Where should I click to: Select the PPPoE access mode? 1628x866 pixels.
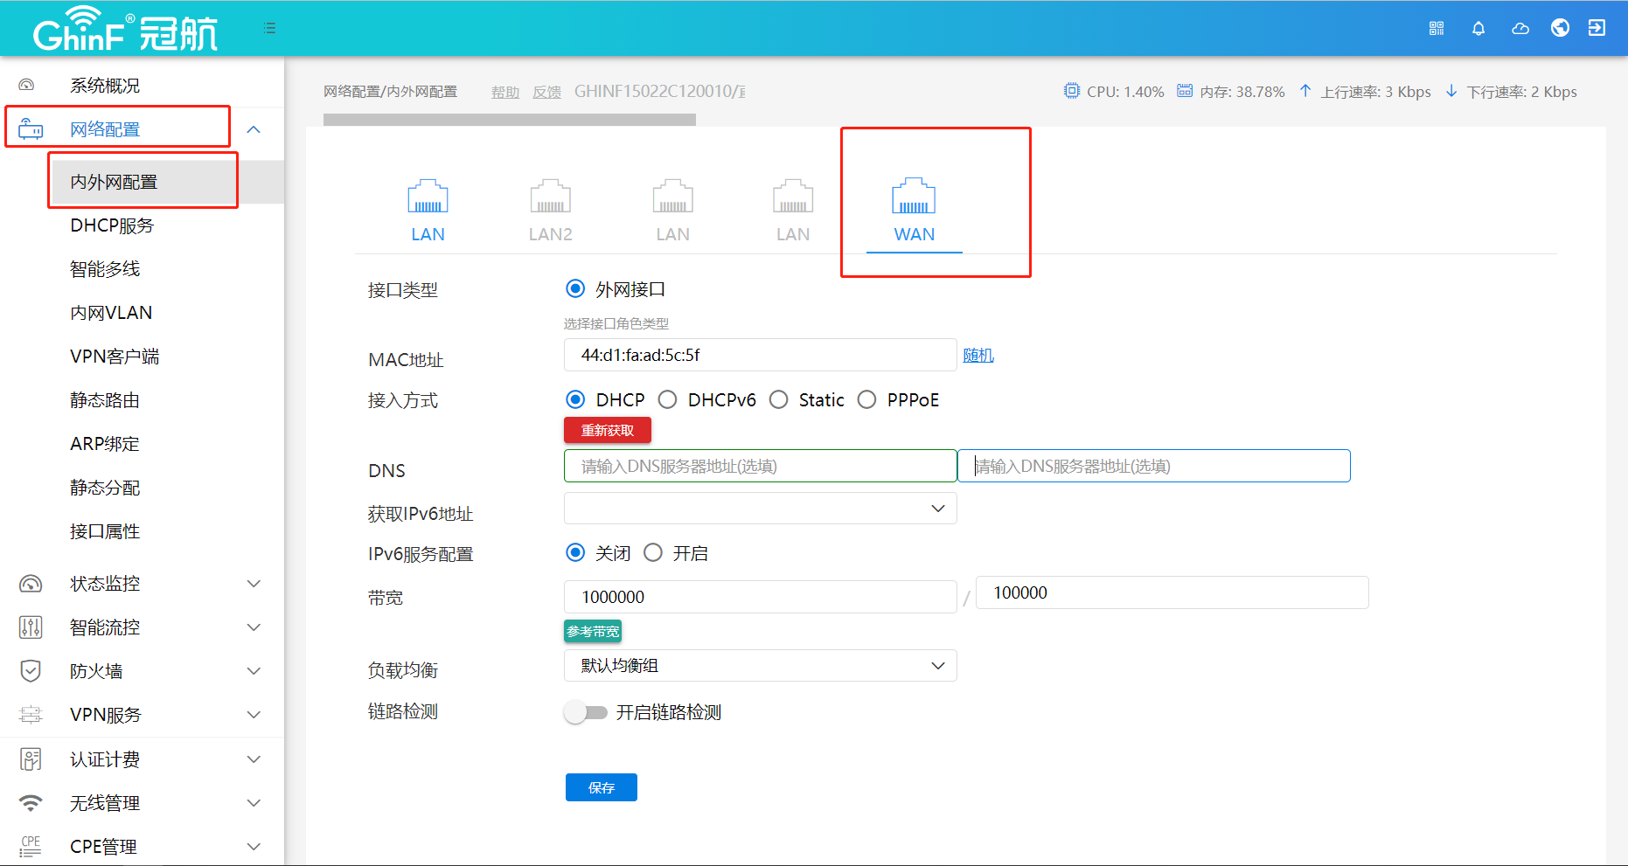(x=866, y=399)
